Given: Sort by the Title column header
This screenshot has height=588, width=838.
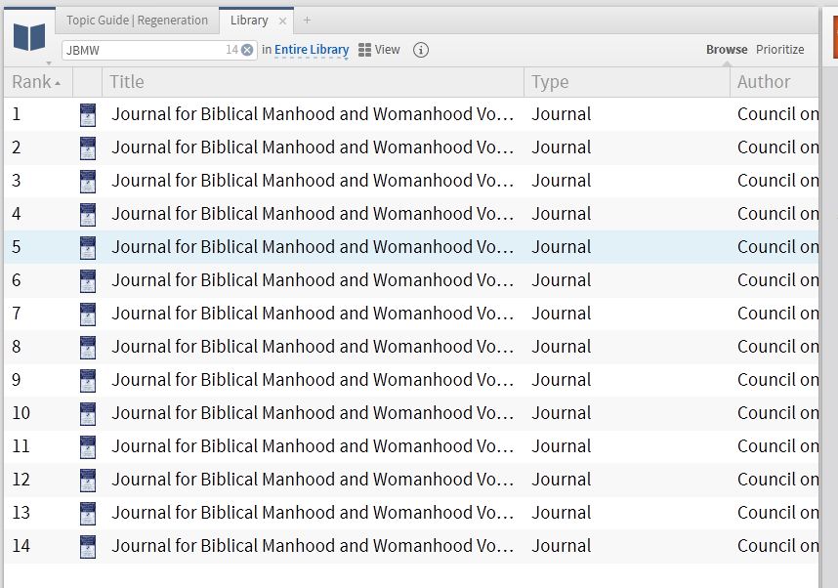Looking at the screenshot, I should (x=313, y=82).
